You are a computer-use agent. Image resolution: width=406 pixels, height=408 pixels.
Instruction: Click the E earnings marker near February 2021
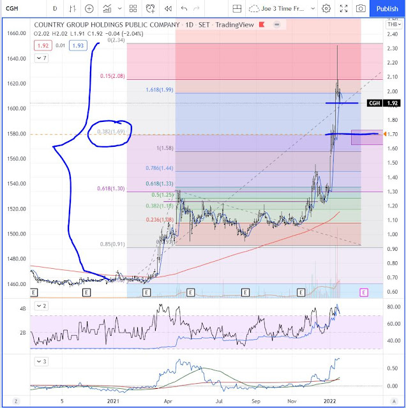pos(146,292)
